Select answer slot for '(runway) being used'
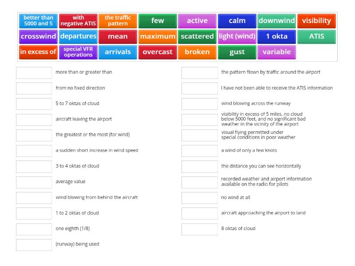Viewport: 355px width, 266px height. (34, 245)
